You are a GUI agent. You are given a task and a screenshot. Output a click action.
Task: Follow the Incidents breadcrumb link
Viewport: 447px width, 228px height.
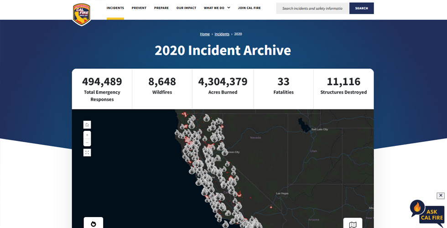pyautogui.click(x=222, y=34)
